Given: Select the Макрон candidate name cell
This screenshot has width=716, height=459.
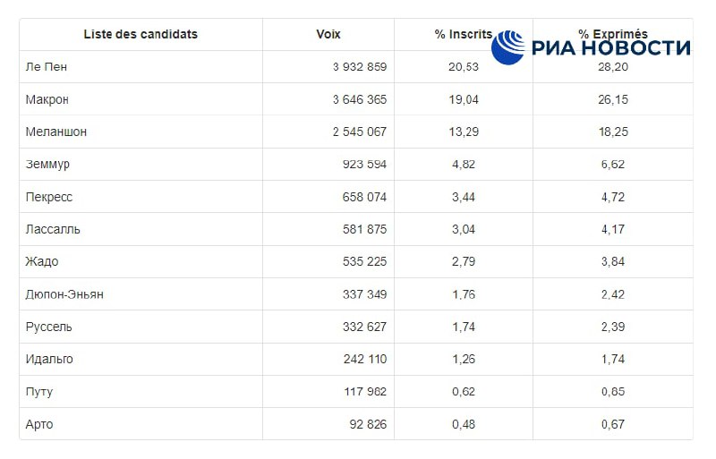Looking at the screenshot, I should point(47,99).
